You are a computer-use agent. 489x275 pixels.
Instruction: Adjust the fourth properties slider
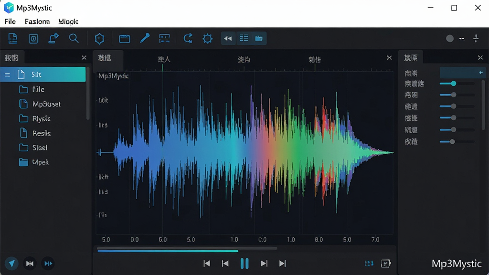pyautogui.click(x=457, y=118)
